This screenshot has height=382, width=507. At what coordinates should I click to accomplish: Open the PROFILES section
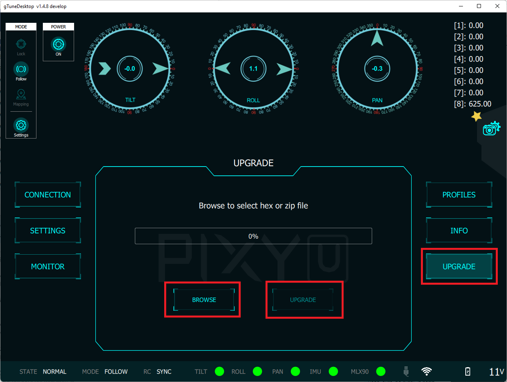459,195
